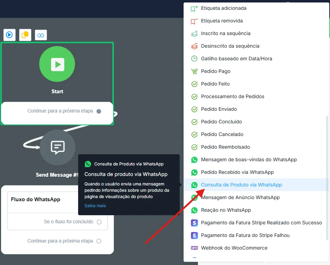Click 'Etiqueta removida' text
This screenshot has width=330, height=265.
pyautogui.click(x=222, y=21)
